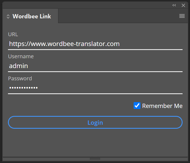The image size is (190, 163).
Task: Select the Wordbee Link tab
Action: click(32, 16)
